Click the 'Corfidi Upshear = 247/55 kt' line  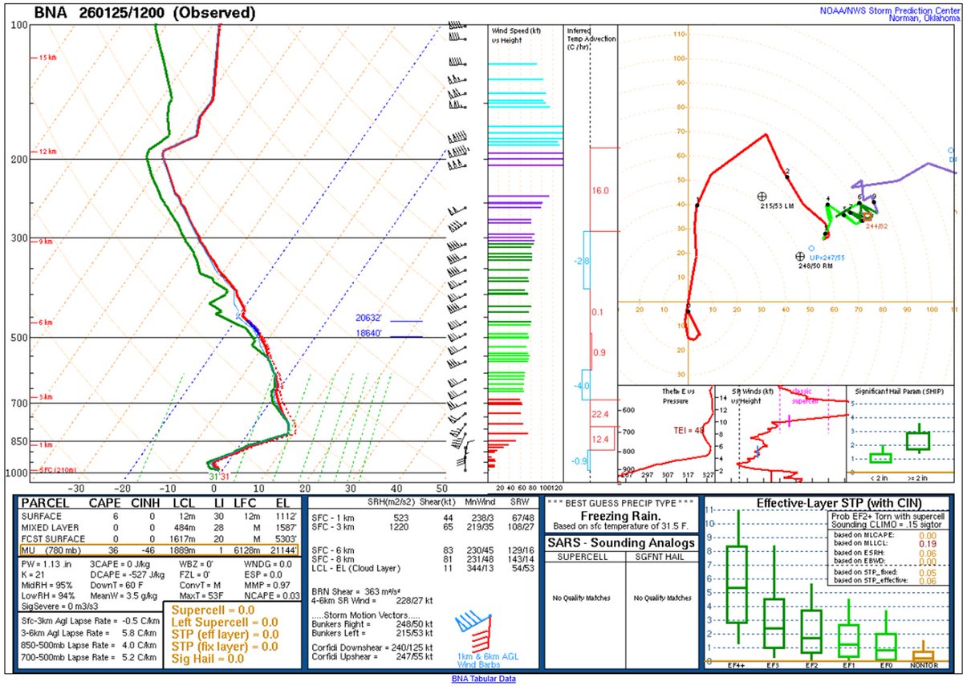click(372, 658)
